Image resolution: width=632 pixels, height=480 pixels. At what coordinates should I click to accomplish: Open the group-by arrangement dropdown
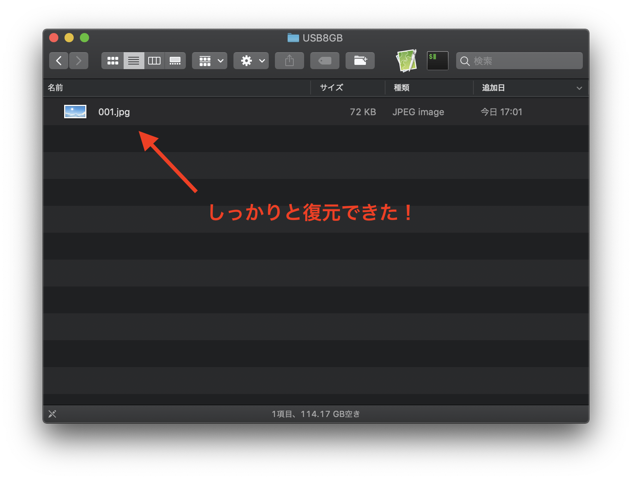pyautogui.click(x=210, y=61)
